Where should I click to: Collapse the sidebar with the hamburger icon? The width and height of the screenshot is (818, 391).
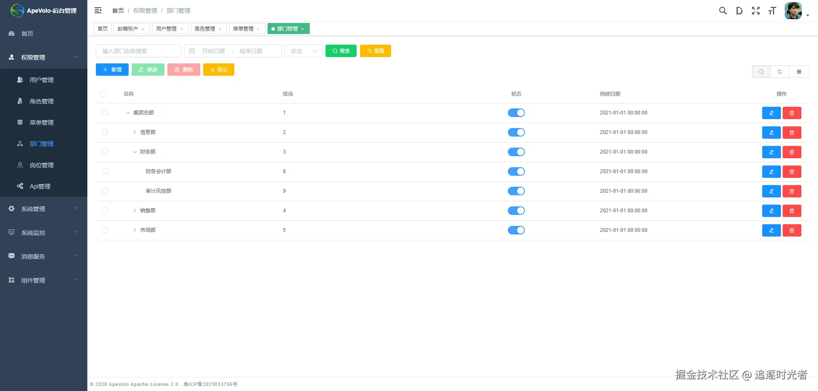98,10
